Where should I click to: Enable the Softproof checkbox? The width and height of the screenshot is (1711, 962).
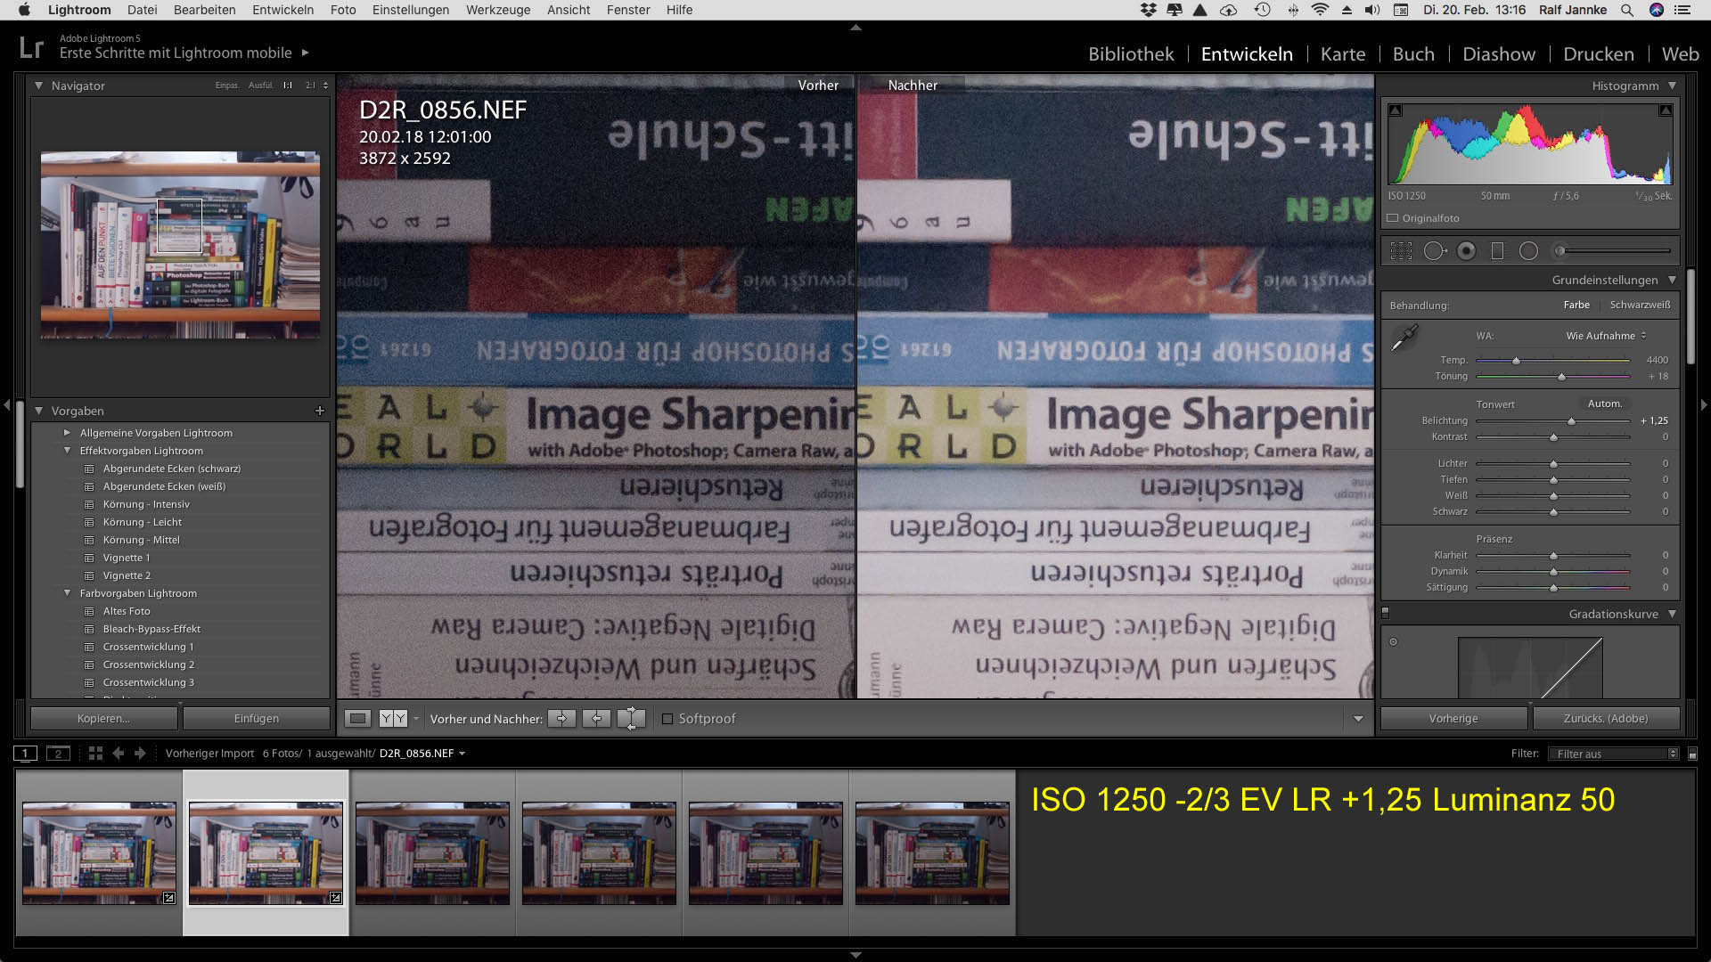(x=667, y=719)
